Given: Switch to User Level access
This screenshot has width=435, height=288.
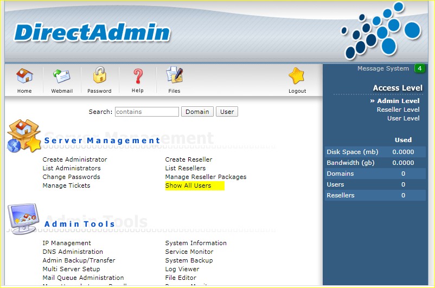Looking at the screenshot, I should pyautogui.click(x=403, y=118).
